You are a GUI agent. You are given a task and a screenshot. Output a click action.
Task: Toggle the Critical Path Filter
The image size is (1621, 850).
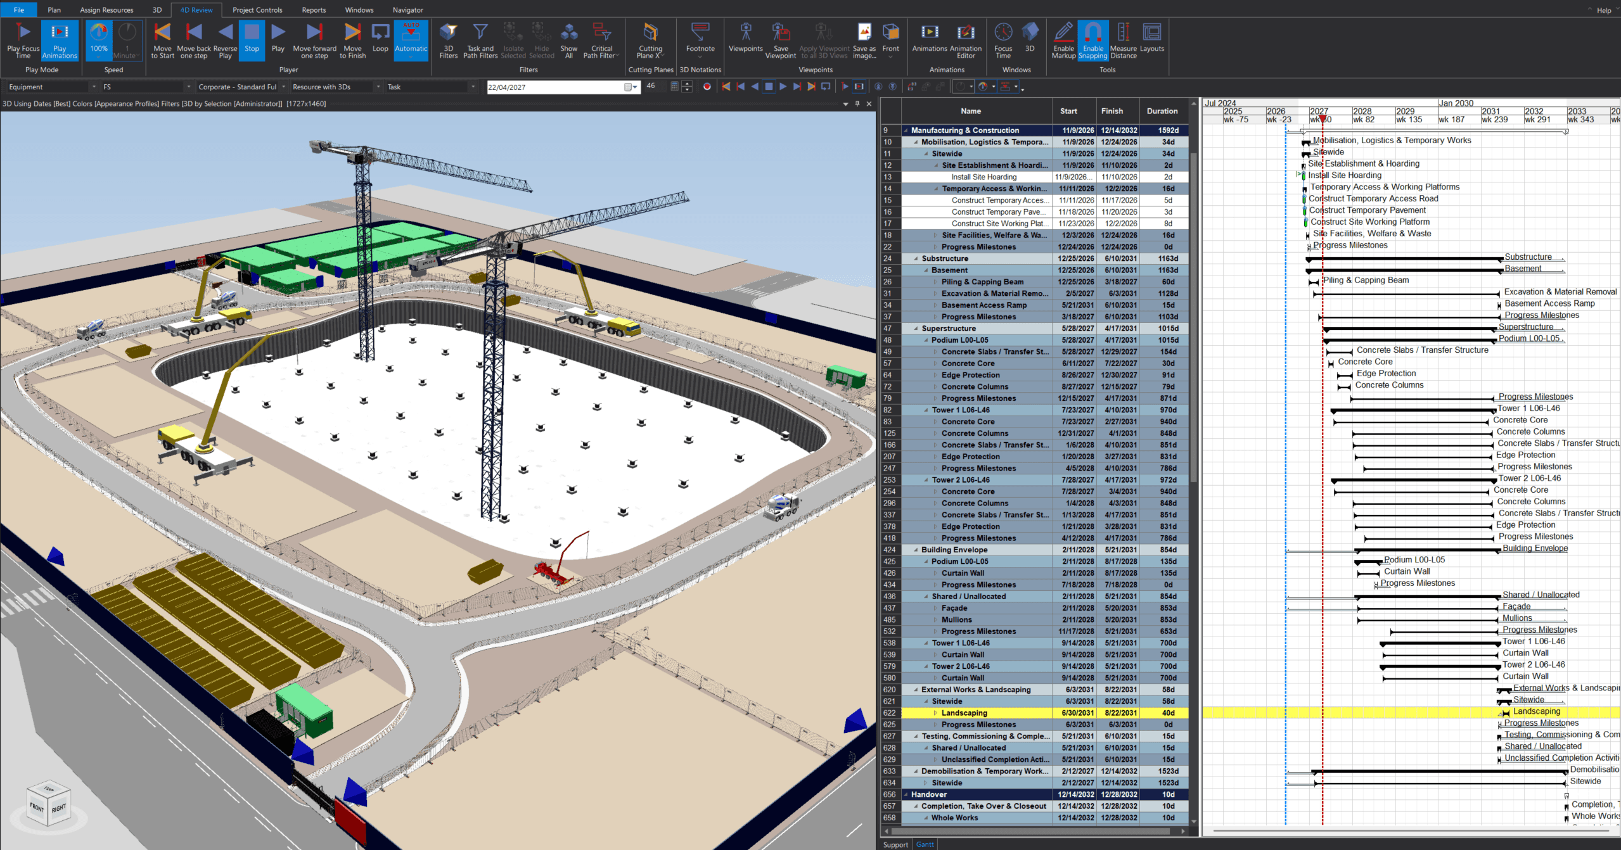tap(601, 41)
